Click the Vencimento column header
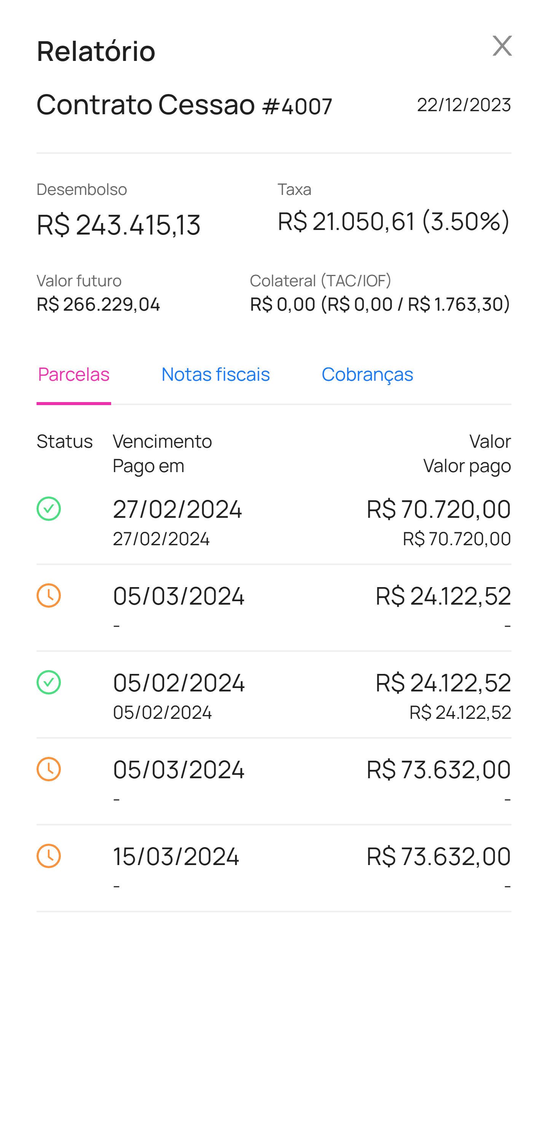Image resolution: width=548 pixels, height=1127 pixels. pos(162,441)
